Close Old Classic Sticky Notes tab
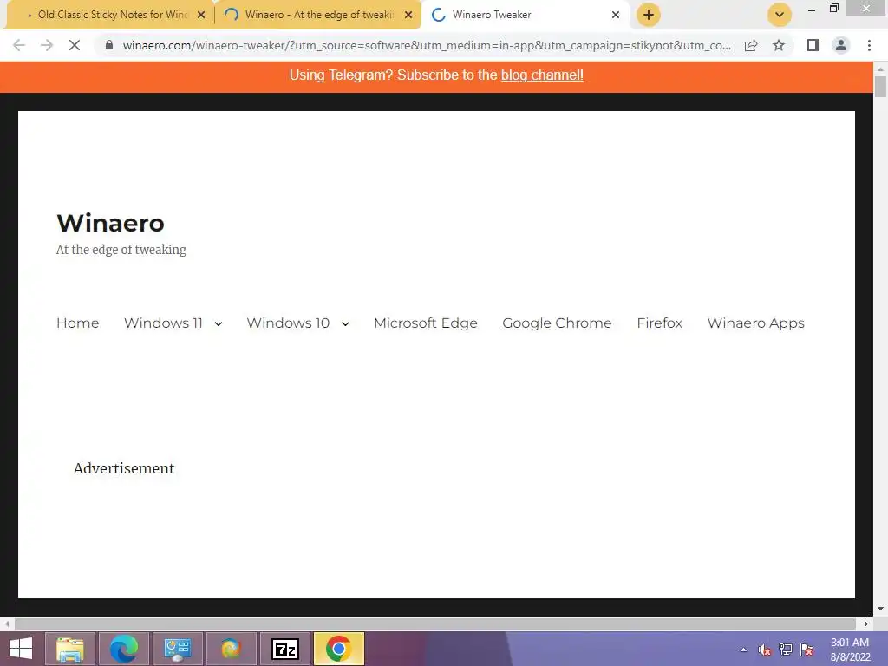The height and width of the screenshot is (666, 888). pos(201,16)
